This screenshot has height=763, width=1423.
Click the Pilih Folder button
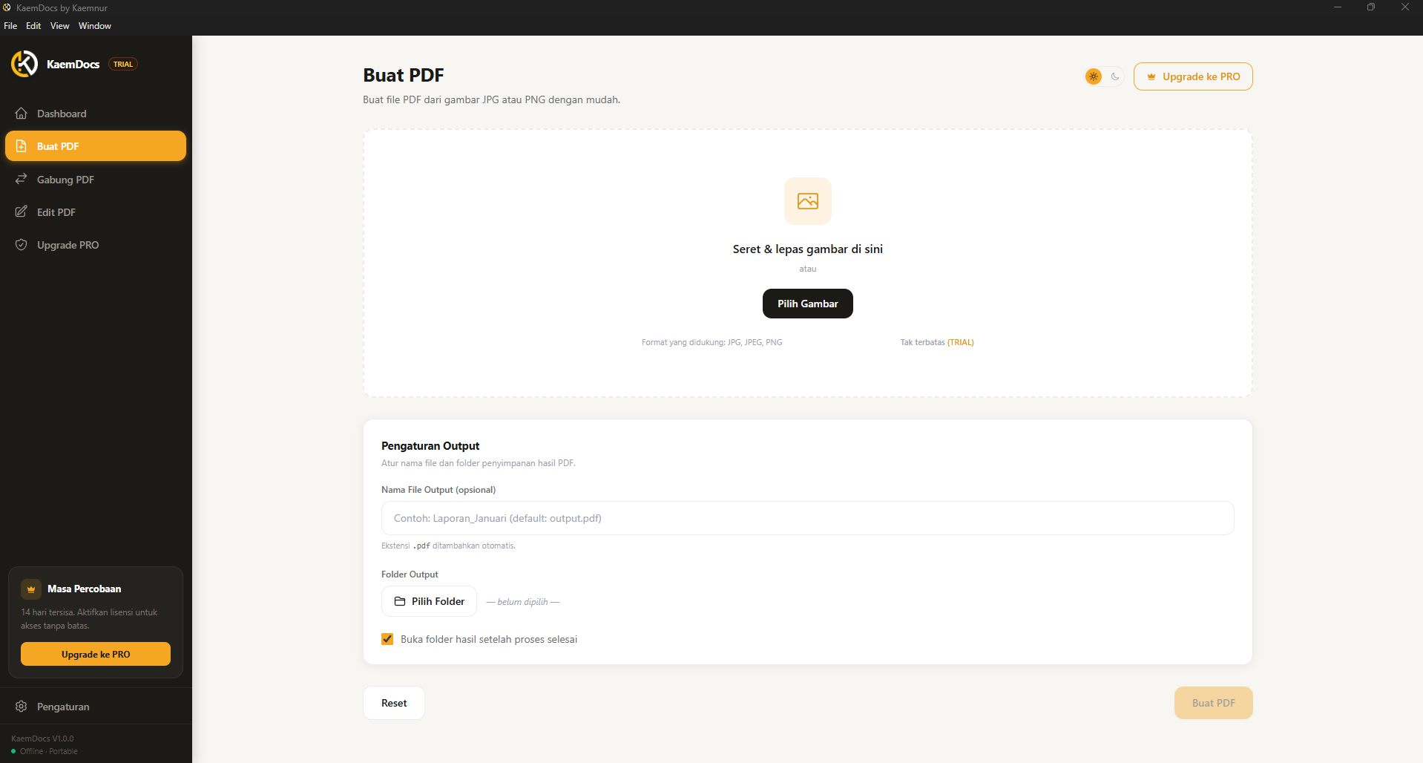(x=430, y=601)
